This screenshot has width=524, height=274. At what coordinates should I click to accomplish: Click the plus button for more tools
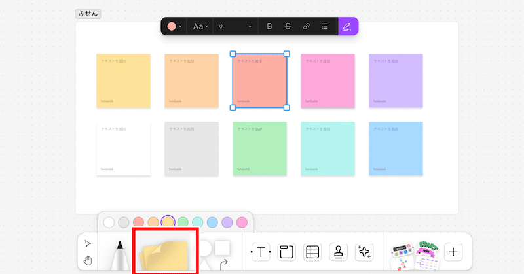[453, 252]
